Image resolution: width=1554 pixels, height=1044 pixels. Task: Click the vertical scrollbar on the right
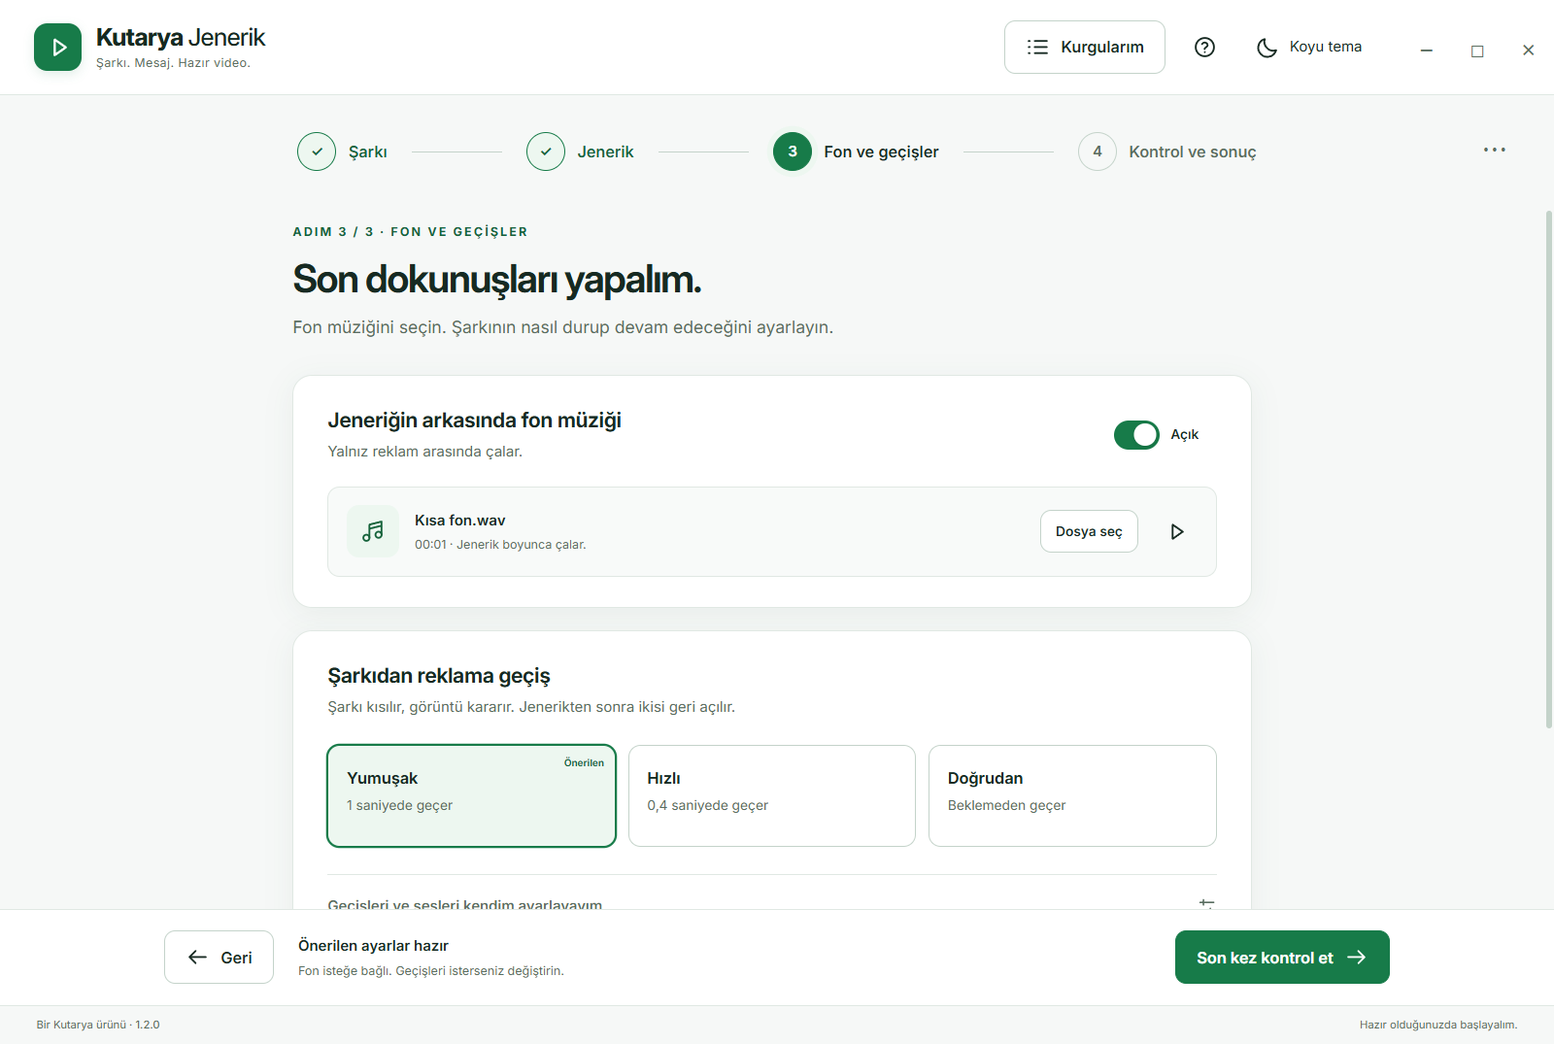pyautogui.click(x=1548, y=469)
